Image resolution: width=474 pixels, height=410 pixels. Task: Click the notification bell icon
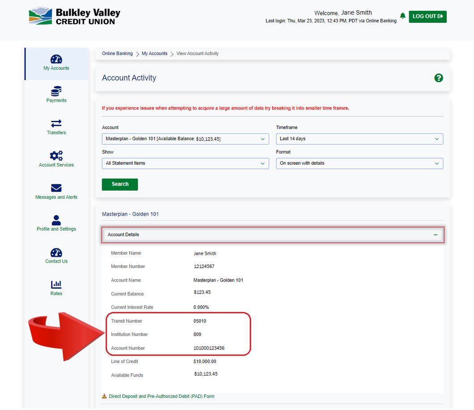pyautogui.click(x=403, y=16)
